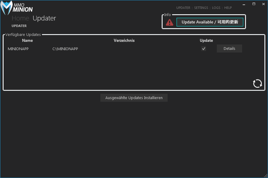Click the Name column header
Image resolution: width=268 pixels, height=178 pixels.
pyautogui.click(x=27, y=40)
